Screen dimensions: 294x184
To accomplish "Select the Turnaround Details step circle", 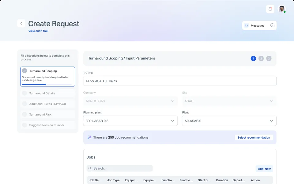I will (x=24, y=93).
